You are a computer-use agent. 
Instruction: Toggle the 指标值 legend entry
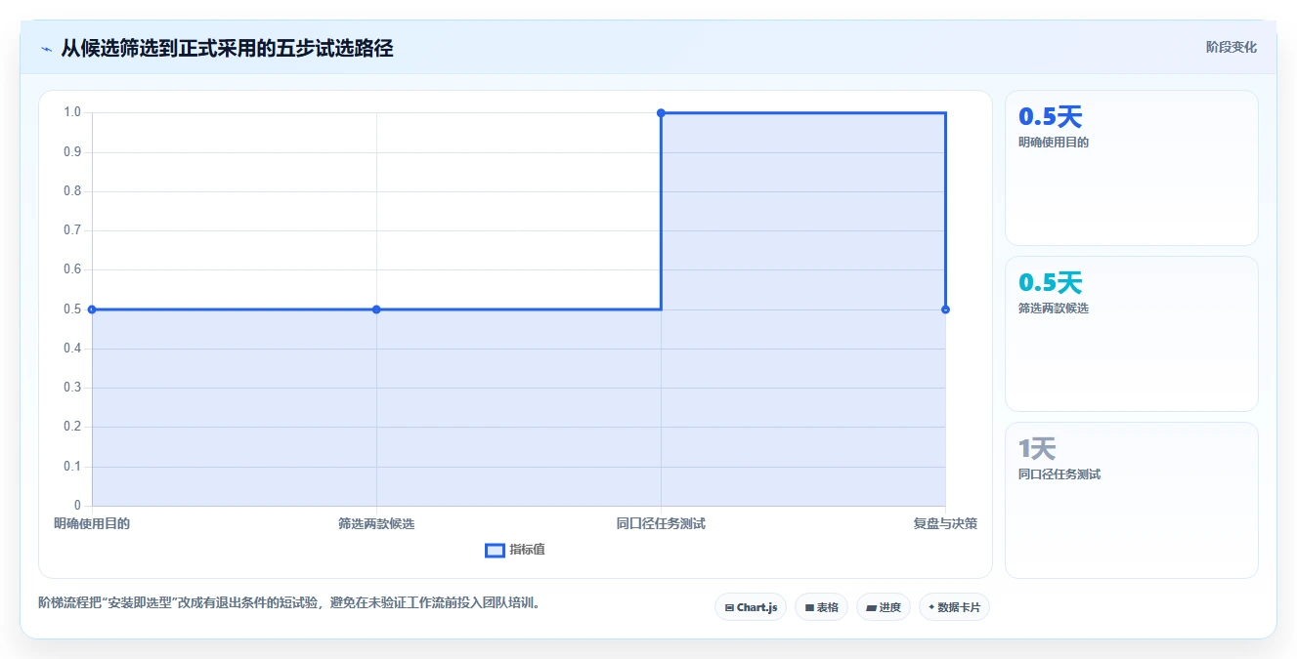515,550
